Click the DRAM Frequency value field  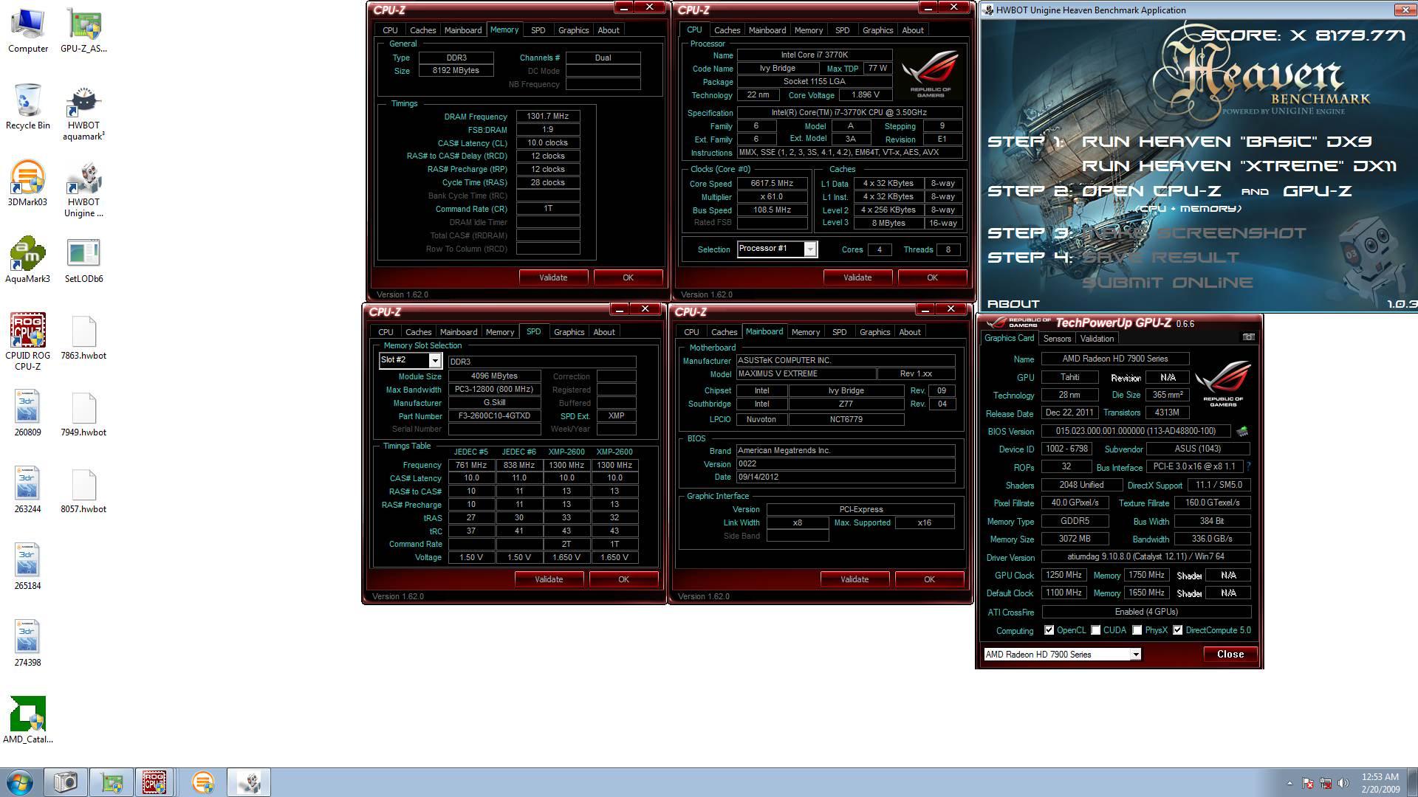pyautogui.click(x=547, y=116)
